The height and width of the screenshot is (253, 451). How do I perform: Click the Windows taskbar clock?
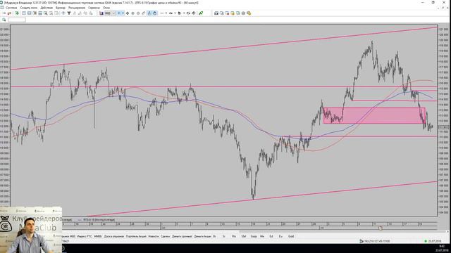click(x=442, y=248)
